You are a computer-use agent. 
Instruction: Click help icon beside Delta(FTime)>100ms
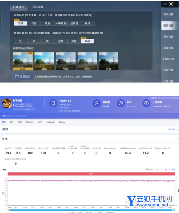25,159
